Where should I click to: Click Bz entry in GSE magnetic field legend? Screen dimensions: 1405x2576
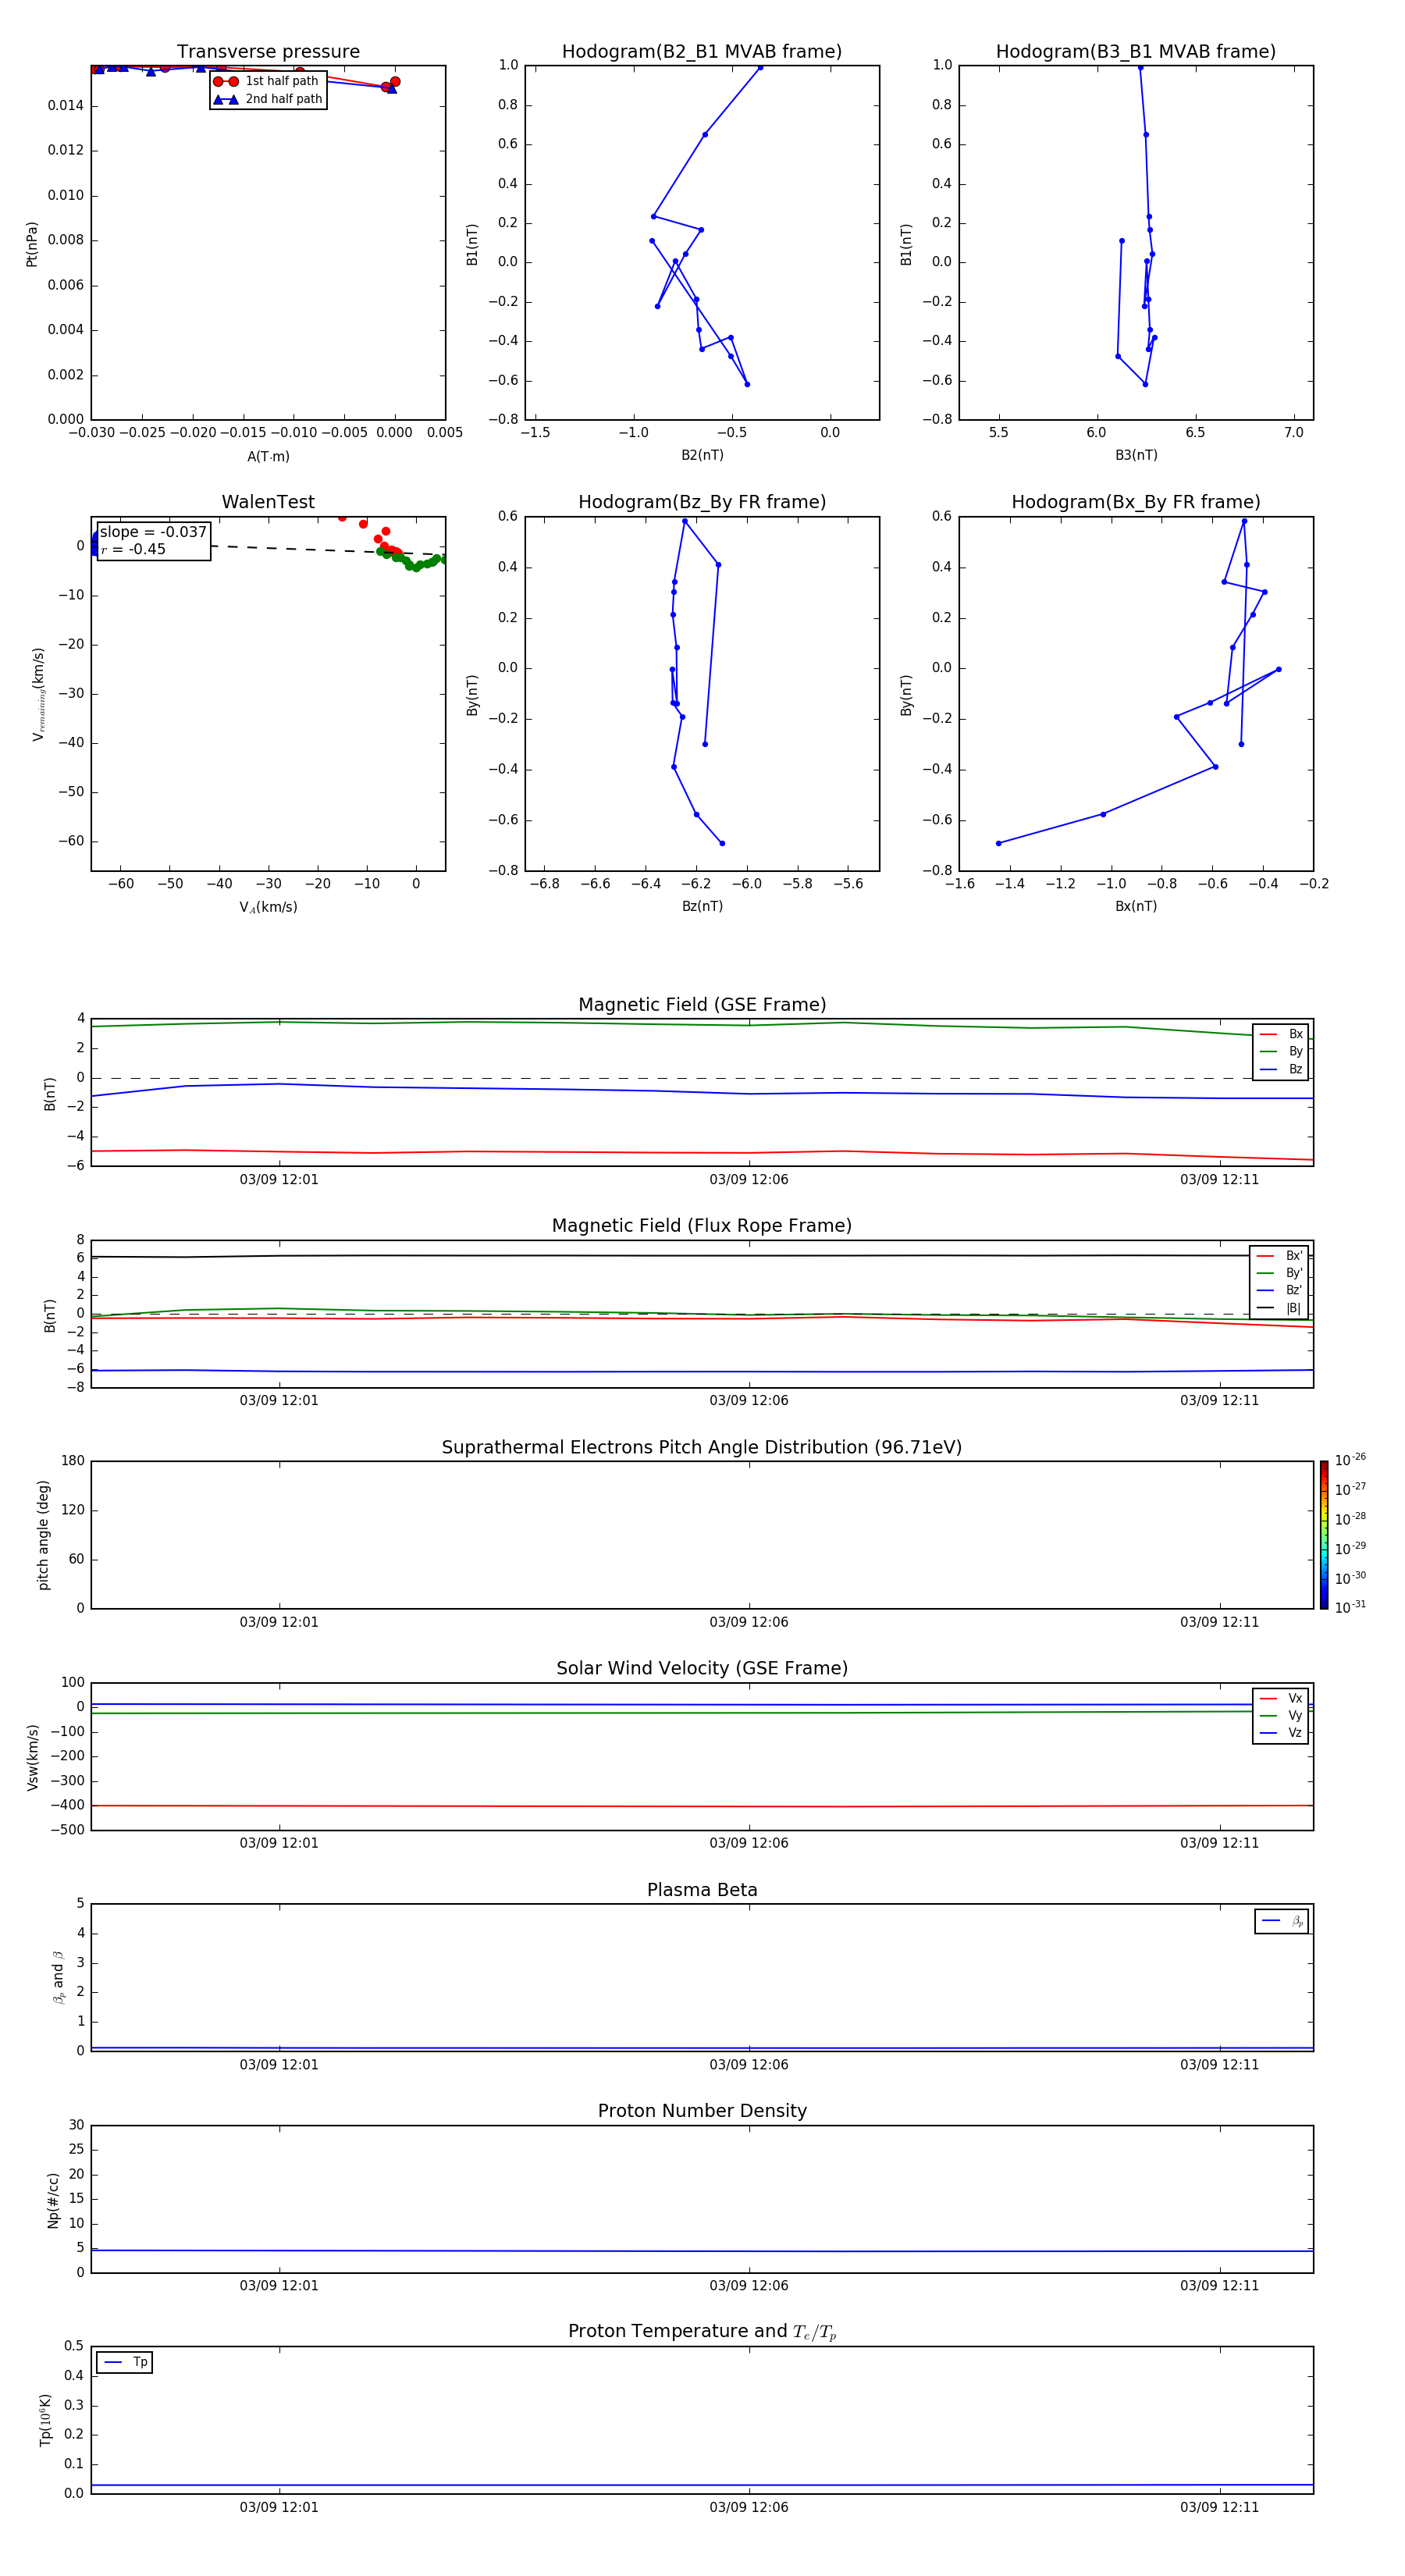coord(1281,1069)
